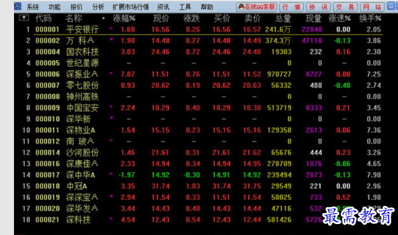Select stock 神州高铁 row
The image size is (398, 235).
pyautogui.click(x=202, y=97)
